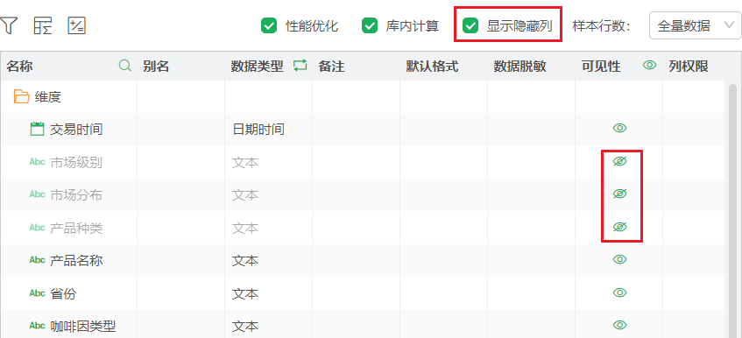The width and height of the screenshot is (742, 338).
Task: Show the hidden 市场级别 field
Action: [x=619, y=162]
